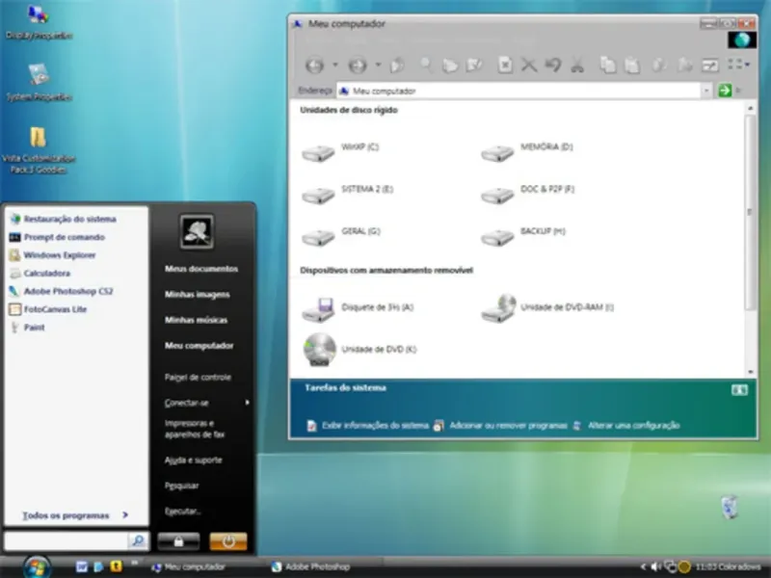Screen dimensions: 771x578
Task: Expand the Conectar-se submenu
Action: [x=206, y=403]
